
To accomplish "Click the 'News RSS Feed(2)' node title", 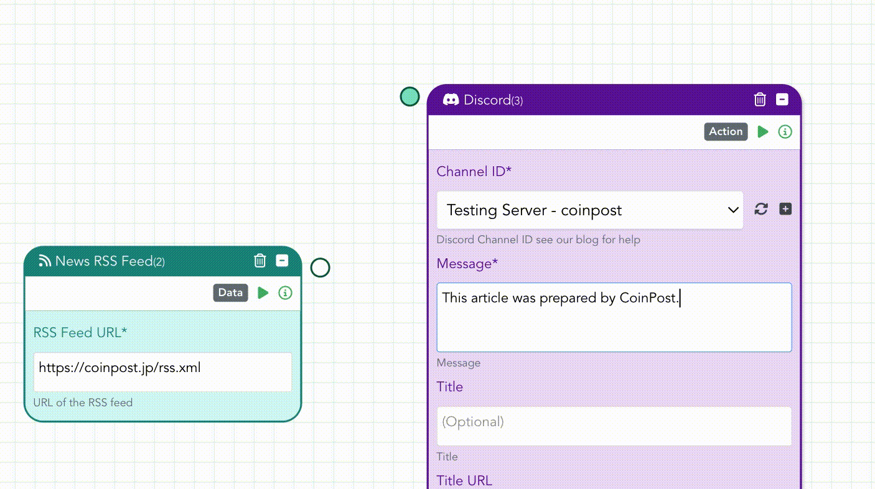I will 110,261.
